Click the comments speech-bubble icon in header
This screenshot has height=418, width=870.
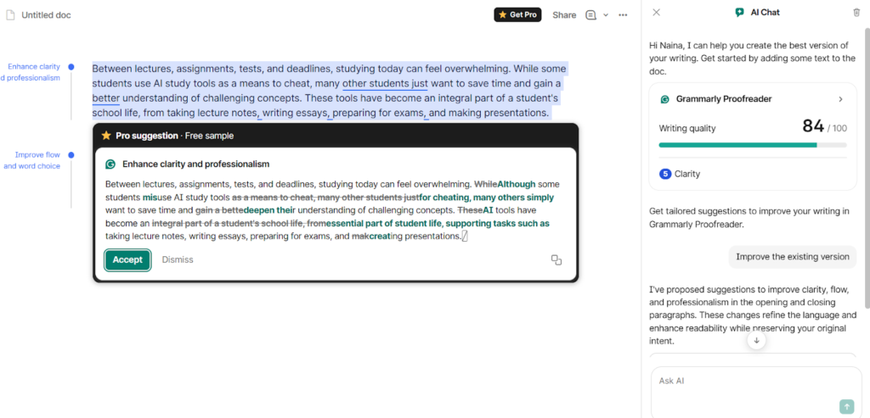coord(591,15)
